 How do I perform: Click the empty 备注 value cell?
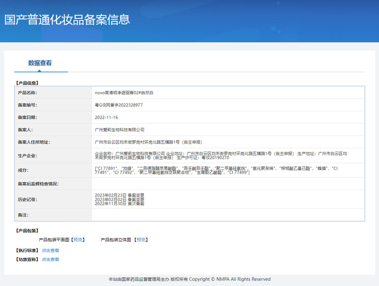(227, 215)
